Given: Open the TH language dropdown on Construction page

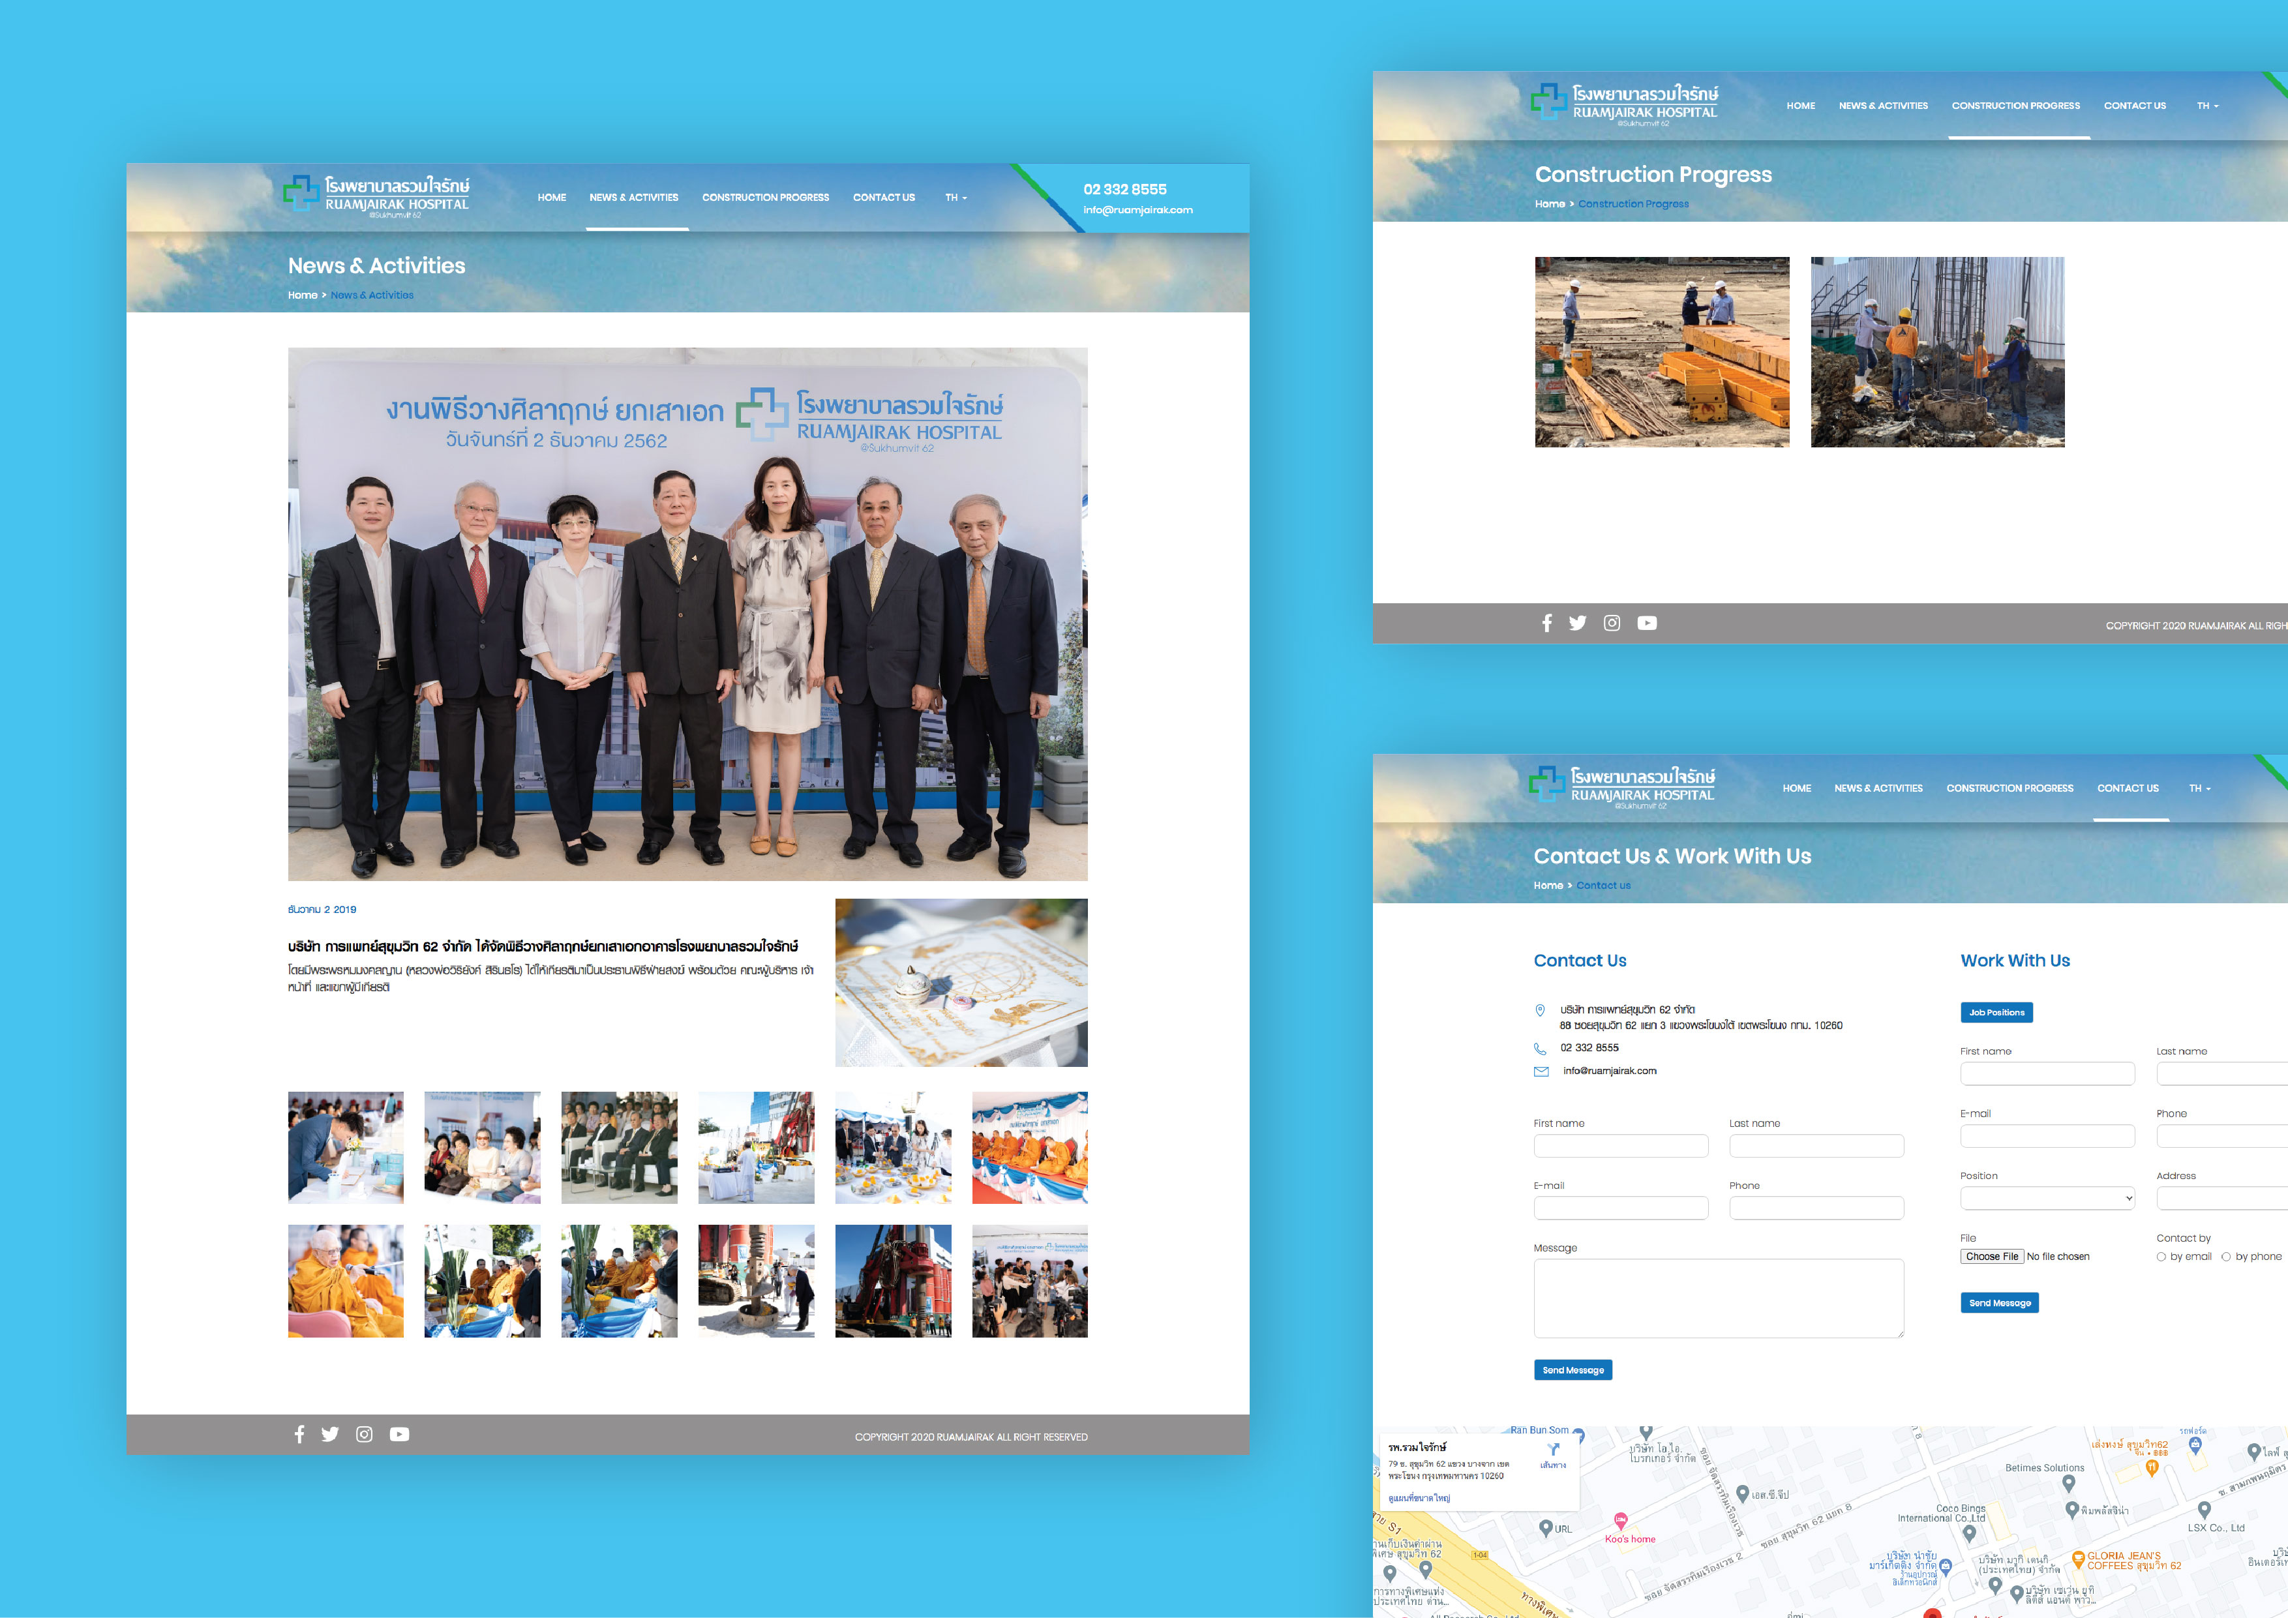Looking at the screenshot, I should coord(2207,106).
